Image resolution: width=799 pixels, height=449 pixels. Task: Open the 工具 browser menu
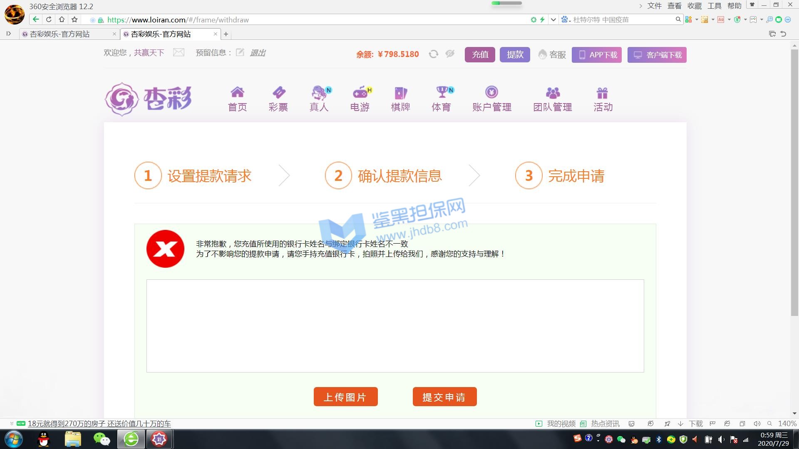point(714,6)
